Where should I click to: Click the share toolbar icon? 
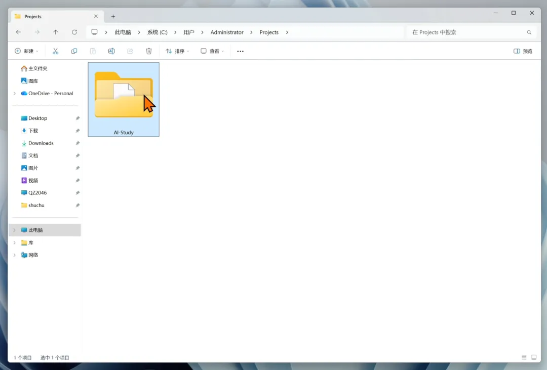click(130, 51)
